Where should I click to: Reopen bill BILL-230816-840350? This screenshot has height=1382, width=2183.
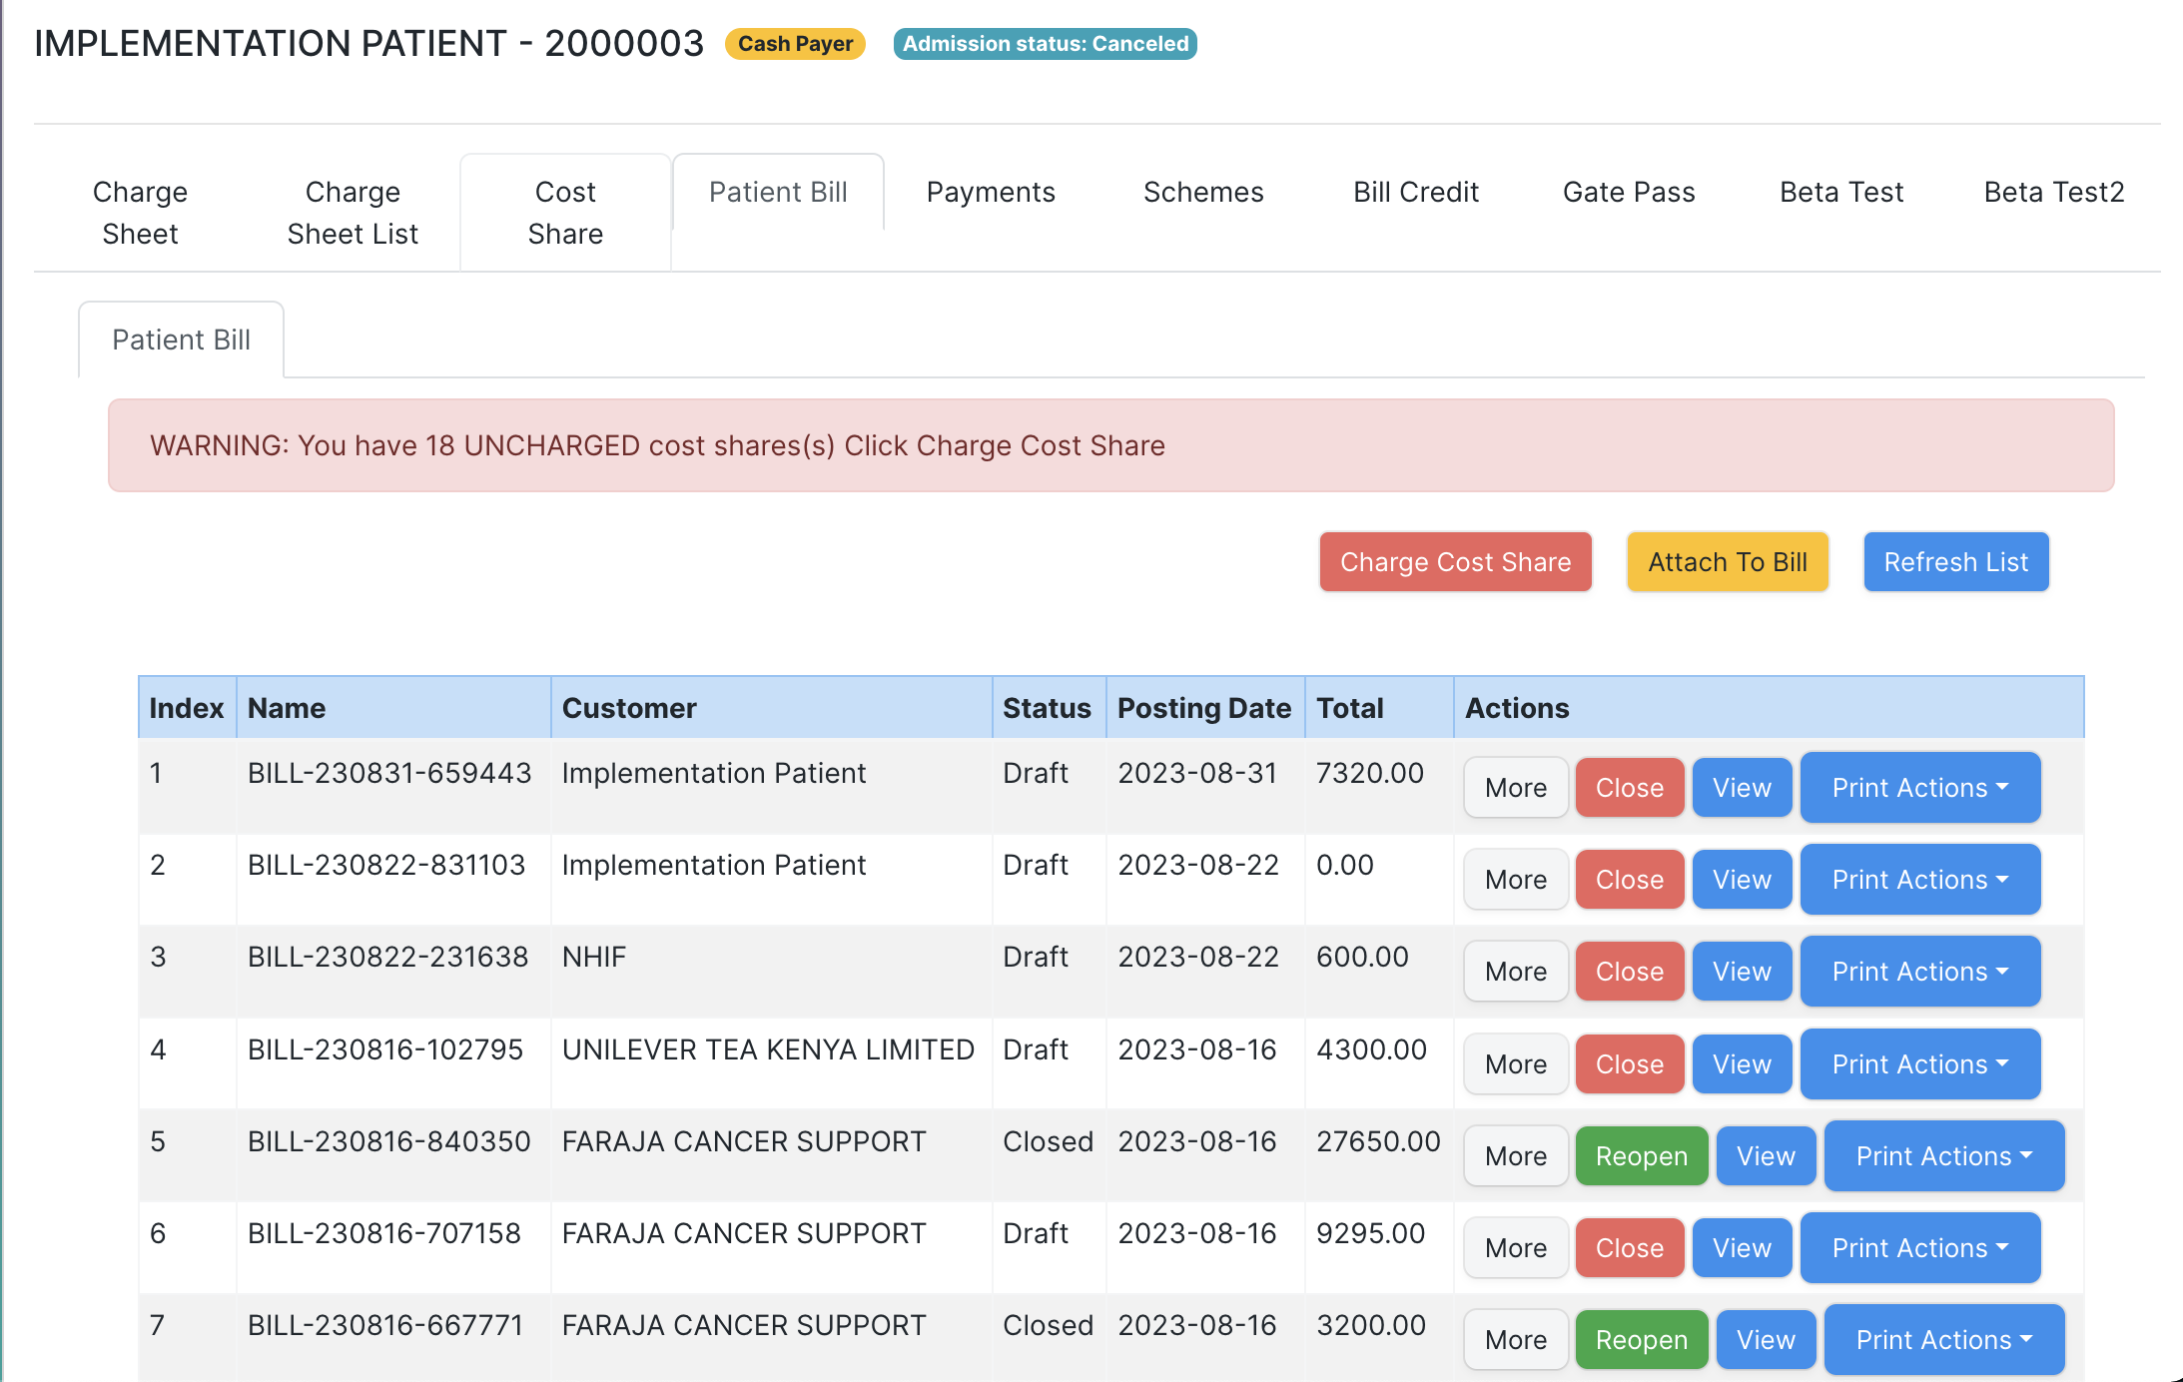pos(1642,1156)
